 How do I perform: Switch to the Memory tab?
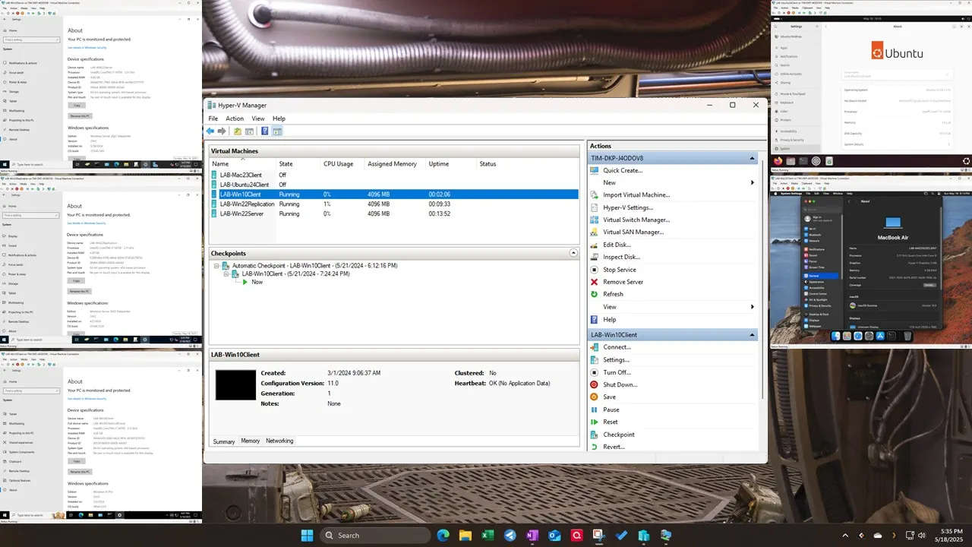pyautogui.click(x=251, y=441)
